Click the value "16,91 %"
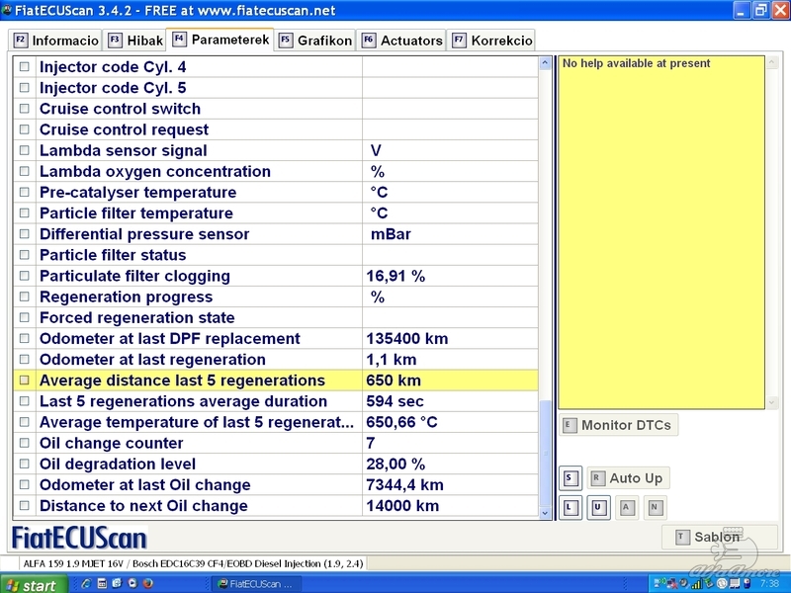The height and width of the screenshot is (593, 791). click(x=395, y=276)
